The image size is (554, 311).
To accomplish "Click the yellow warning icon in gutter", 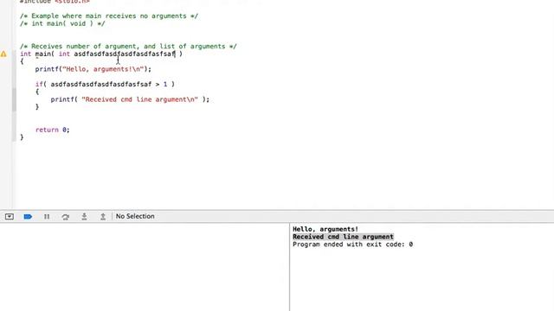I will tap(3, 54).
